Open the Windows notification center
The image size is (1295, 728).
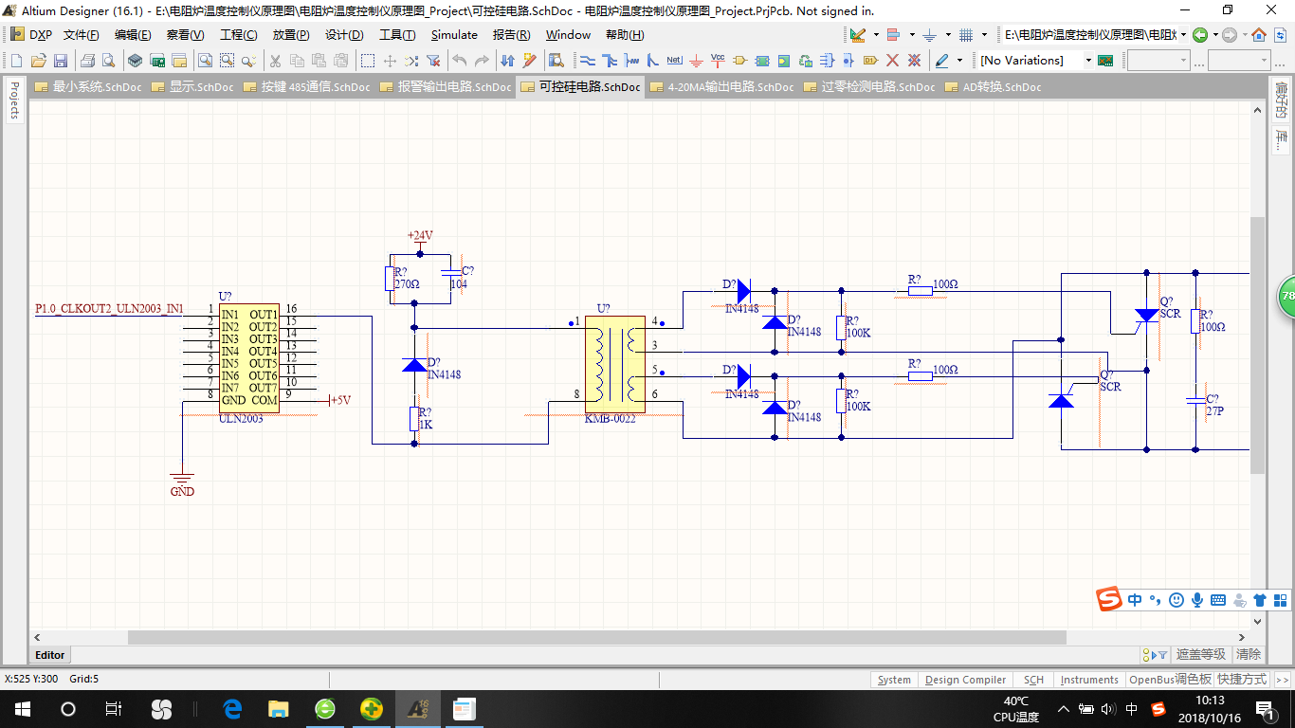pos(1267,708)
